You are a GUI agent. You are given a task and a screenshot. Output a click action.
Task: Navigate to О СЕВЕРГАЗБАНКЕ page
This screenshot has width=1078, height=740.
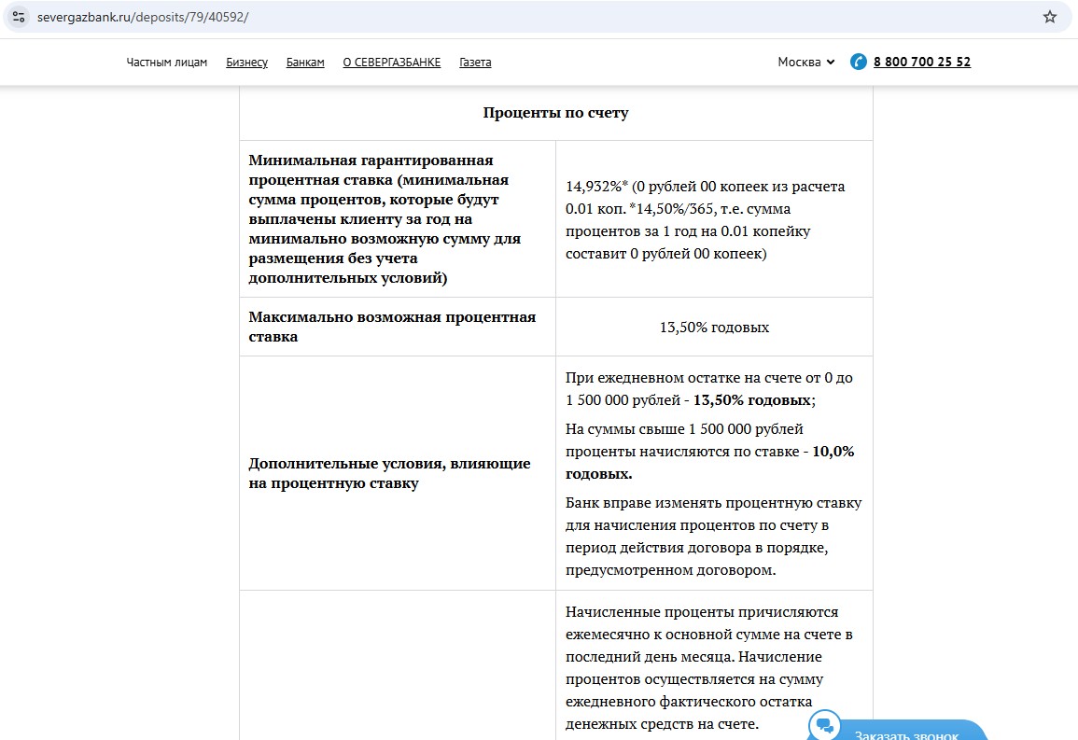coord(391,63)
